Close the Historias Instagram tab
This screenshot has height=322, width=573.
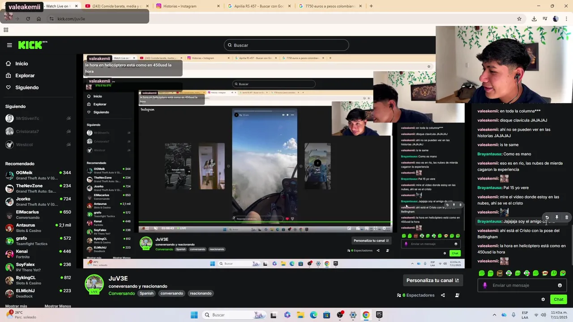pyautogui.click(x=218, y=6)
